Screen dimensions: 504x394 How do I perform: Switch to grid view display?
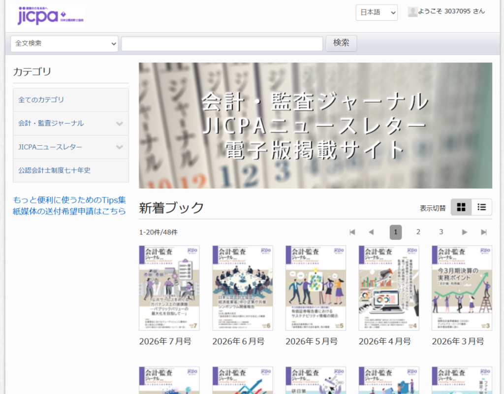click(461, 207)
